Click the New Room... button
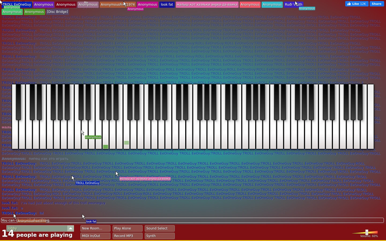This screenshot has width=386, height=241. tap(95, 228)
